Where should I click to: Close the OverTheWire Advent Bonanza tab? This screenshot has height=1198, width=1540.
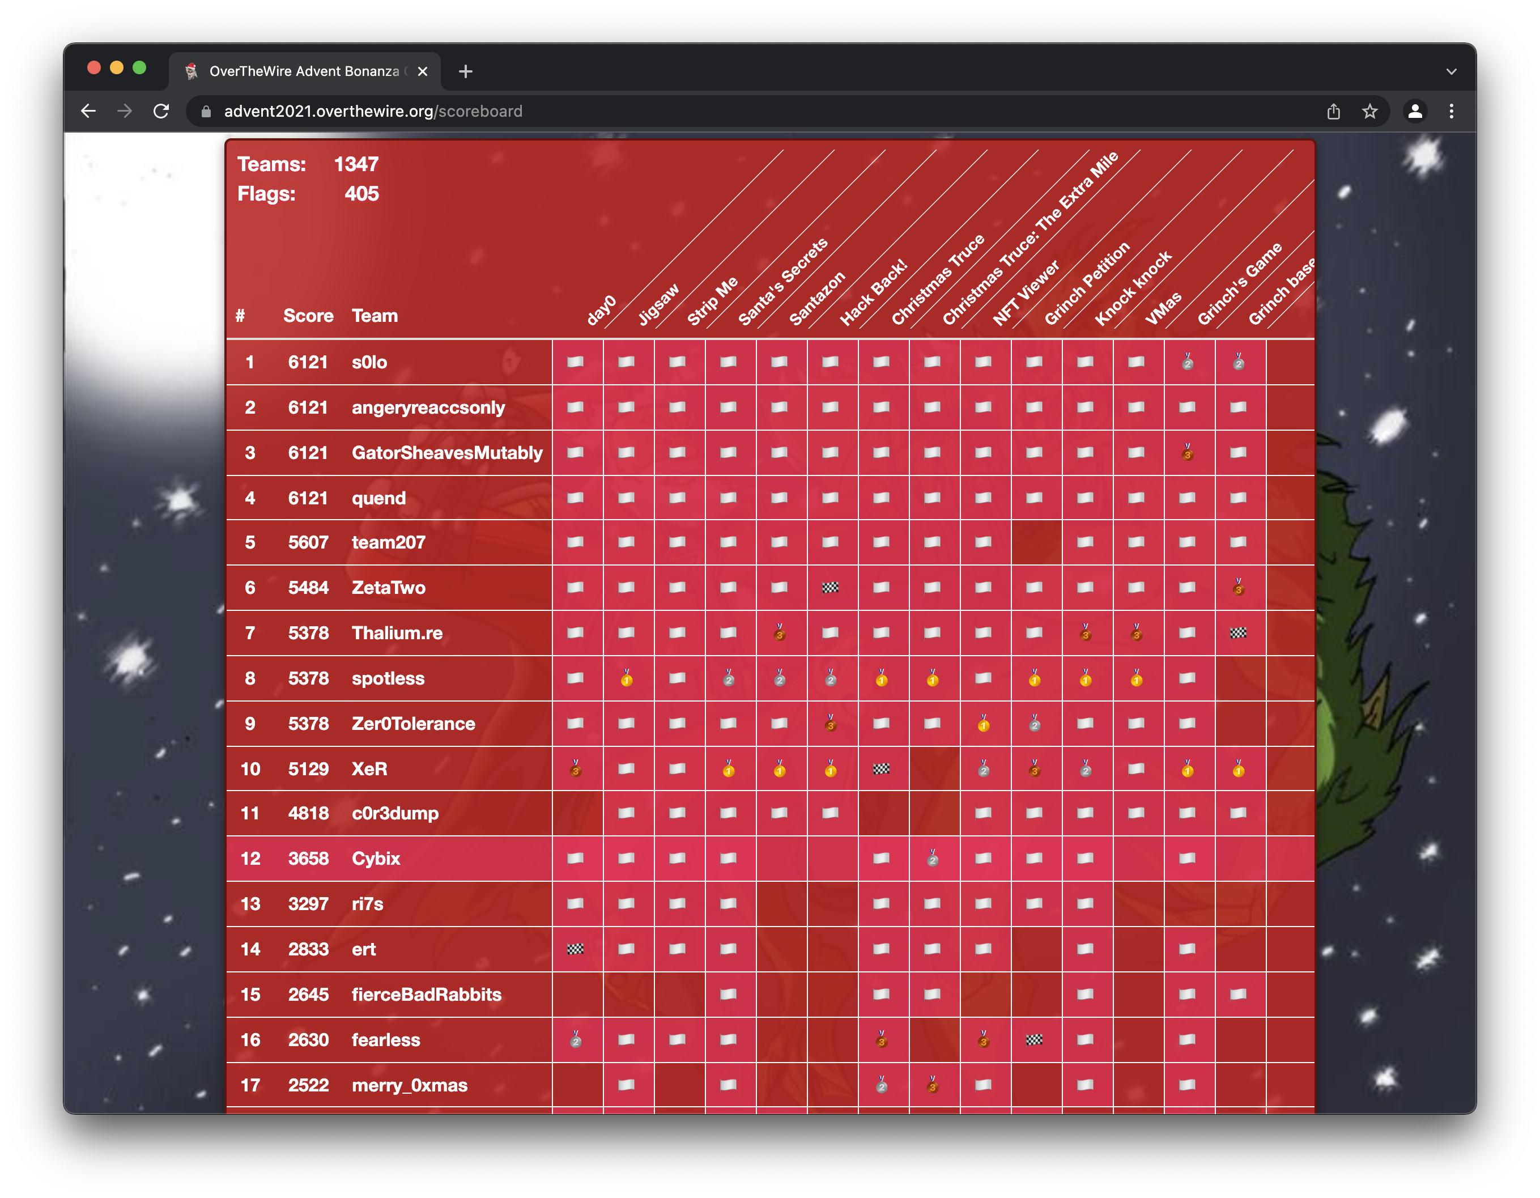pyautogui.click(x=422, y=71)
